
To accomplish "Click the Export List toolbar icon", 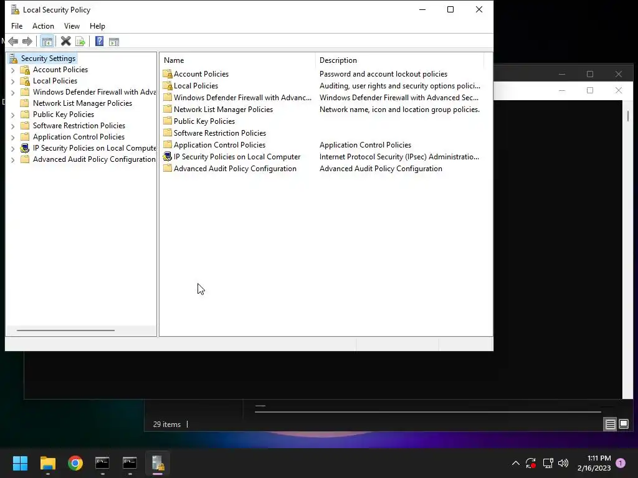I will pyautogui.click(x=80, y=42).
